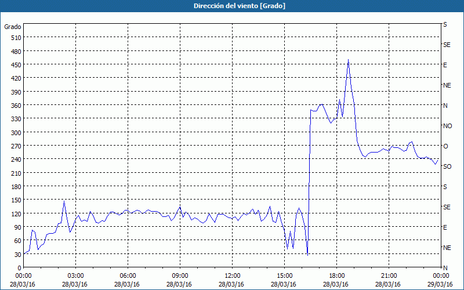464x290 pixels.
Task: Select the 'NE' compass label near the 30 gridline
Action: point(447,248)
